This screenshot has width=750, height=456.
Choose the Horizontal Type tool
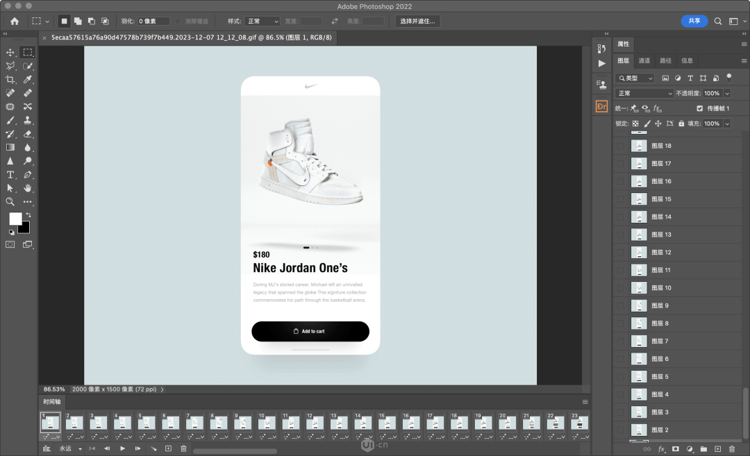[x=10, y=175]
